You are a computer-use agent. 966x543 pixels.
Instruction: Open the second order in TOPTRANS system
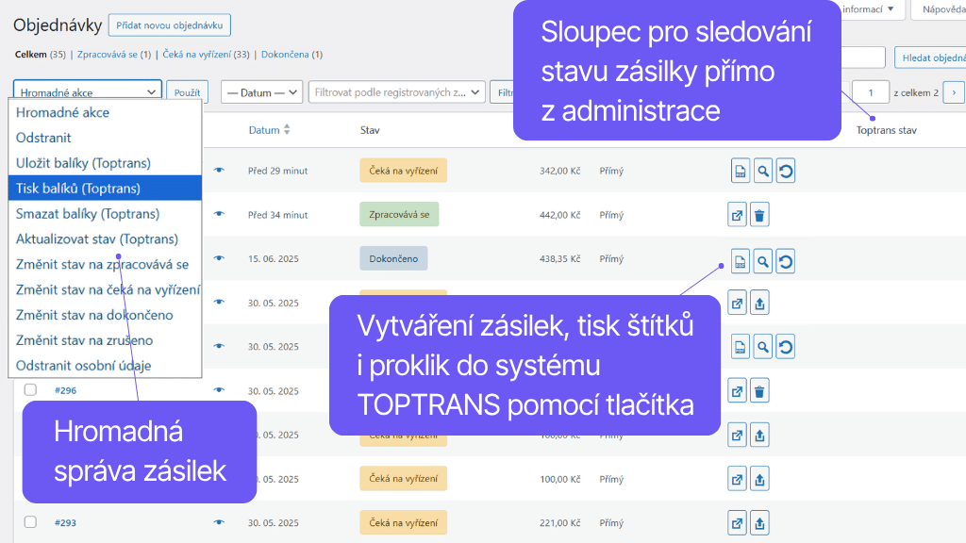737,214
